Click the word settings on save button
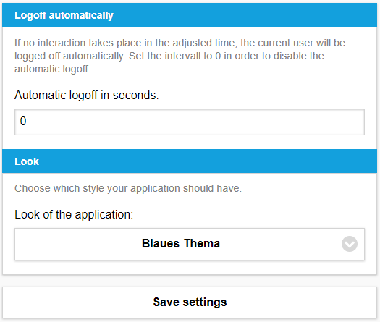The width and height of the screenshot is (380, 322). pos(205,302)
